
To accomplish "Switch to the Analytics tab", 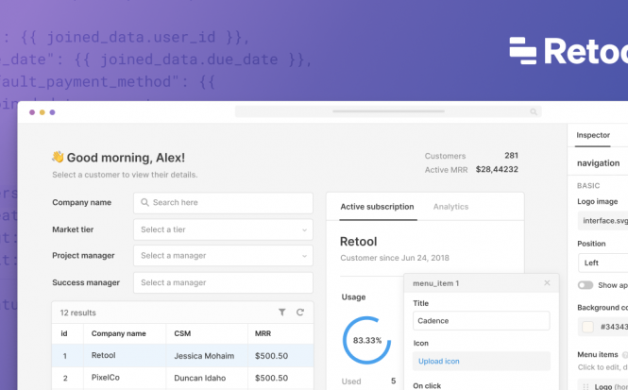I will [x=450, y=207].
